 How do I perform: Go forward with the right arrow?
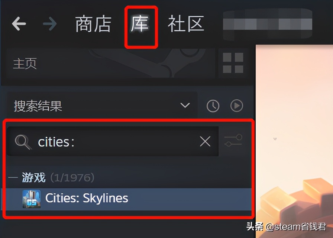pyautogui.click(x=50, y=23)
